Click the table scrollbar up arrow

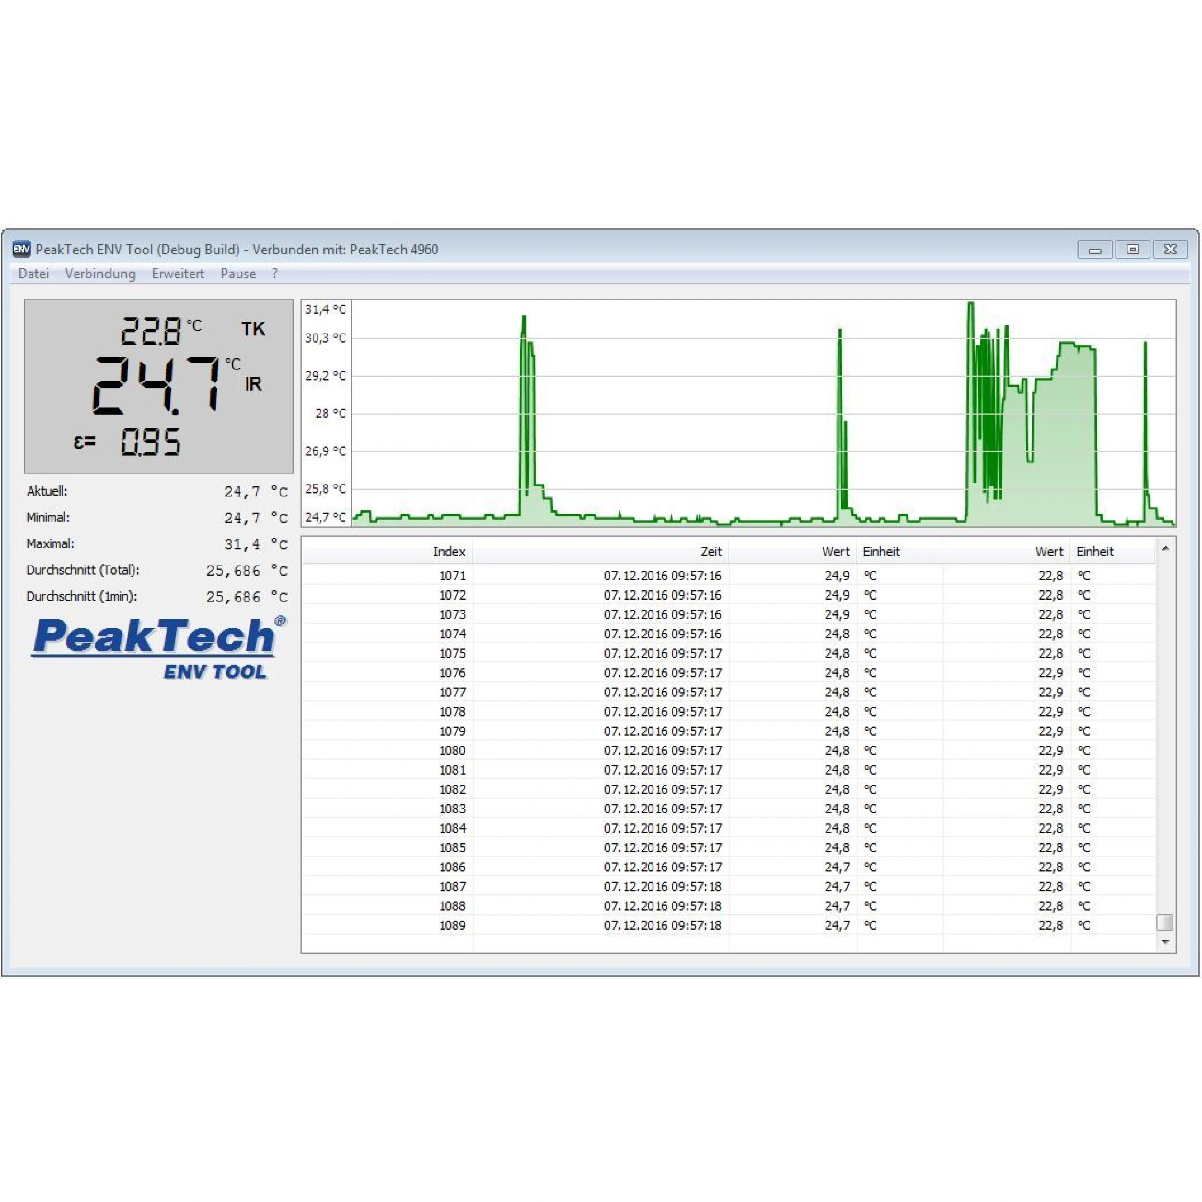pyautogui.click(x=1165, y=548)
